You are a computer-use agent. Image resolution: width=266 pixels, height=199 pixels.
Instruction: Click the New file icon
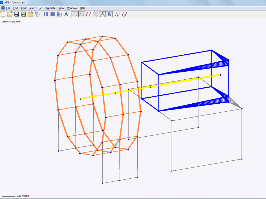coord(3,14)
